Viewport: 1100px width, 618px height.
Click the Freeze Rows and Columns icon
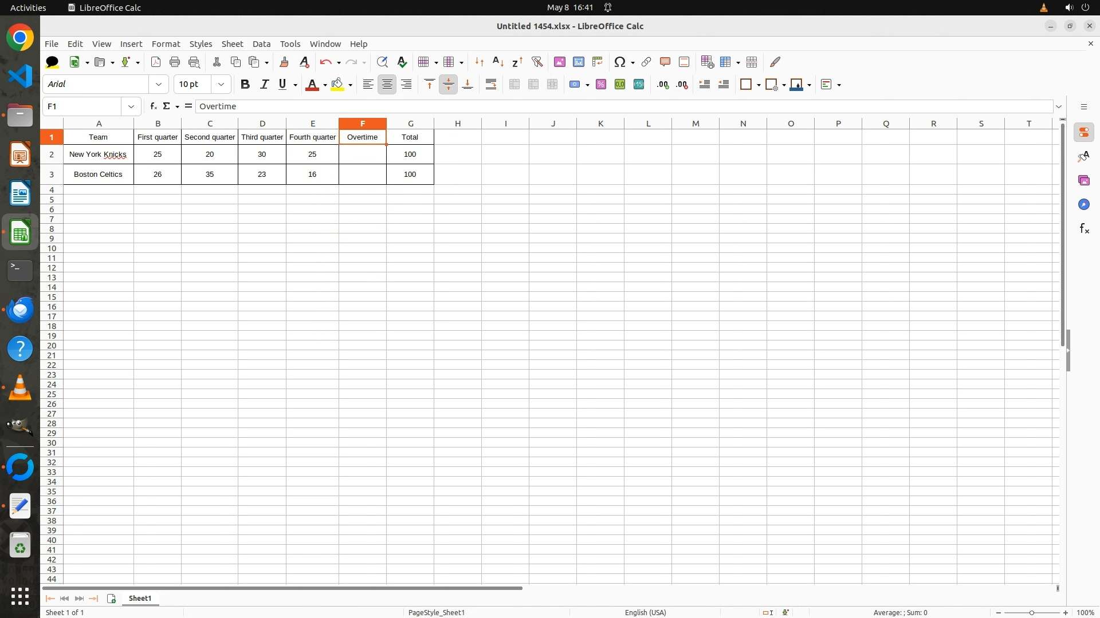click(726, 62)
